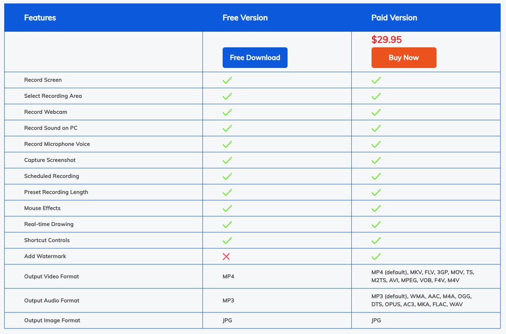Click the Record Webcam feature label
This screenshot has width=506, height=334.
(x=46, y=112)
